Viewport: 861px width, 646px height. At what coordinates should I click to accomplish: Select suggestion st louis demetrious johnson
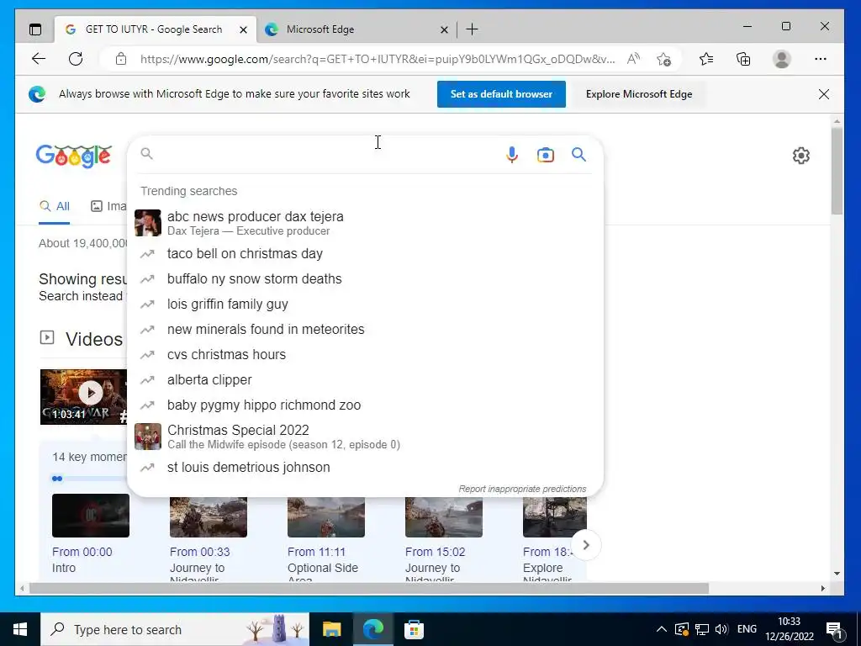365,468
